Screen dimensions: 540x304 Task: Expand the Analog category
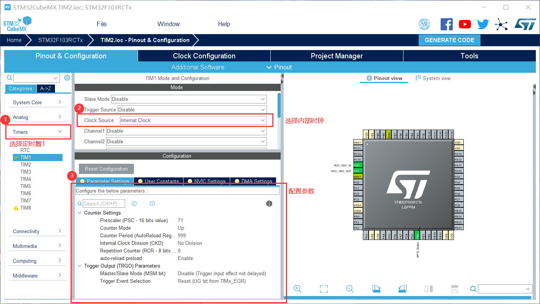[x=38, y=117]
